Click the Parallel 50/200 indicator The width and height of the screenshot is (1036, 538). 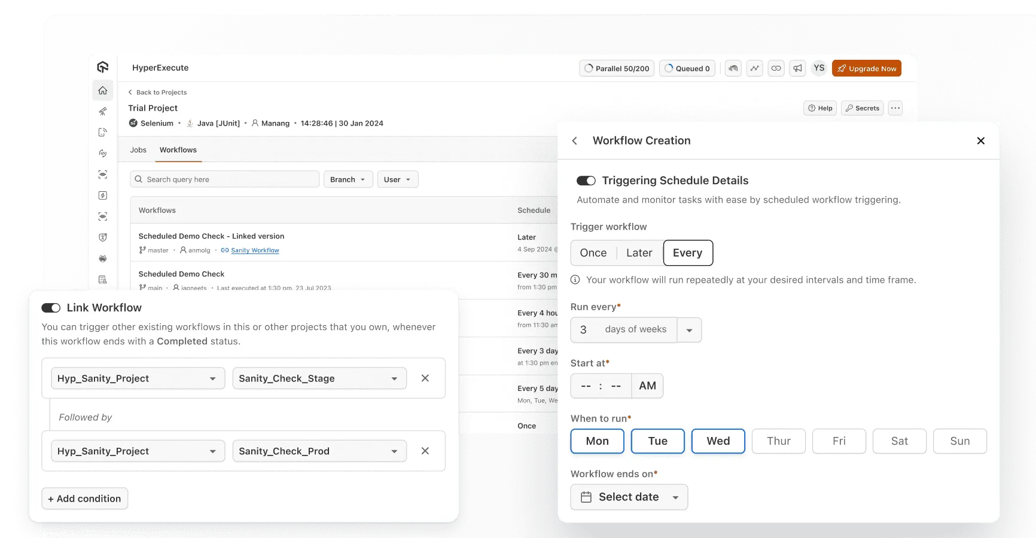(617, 68)
